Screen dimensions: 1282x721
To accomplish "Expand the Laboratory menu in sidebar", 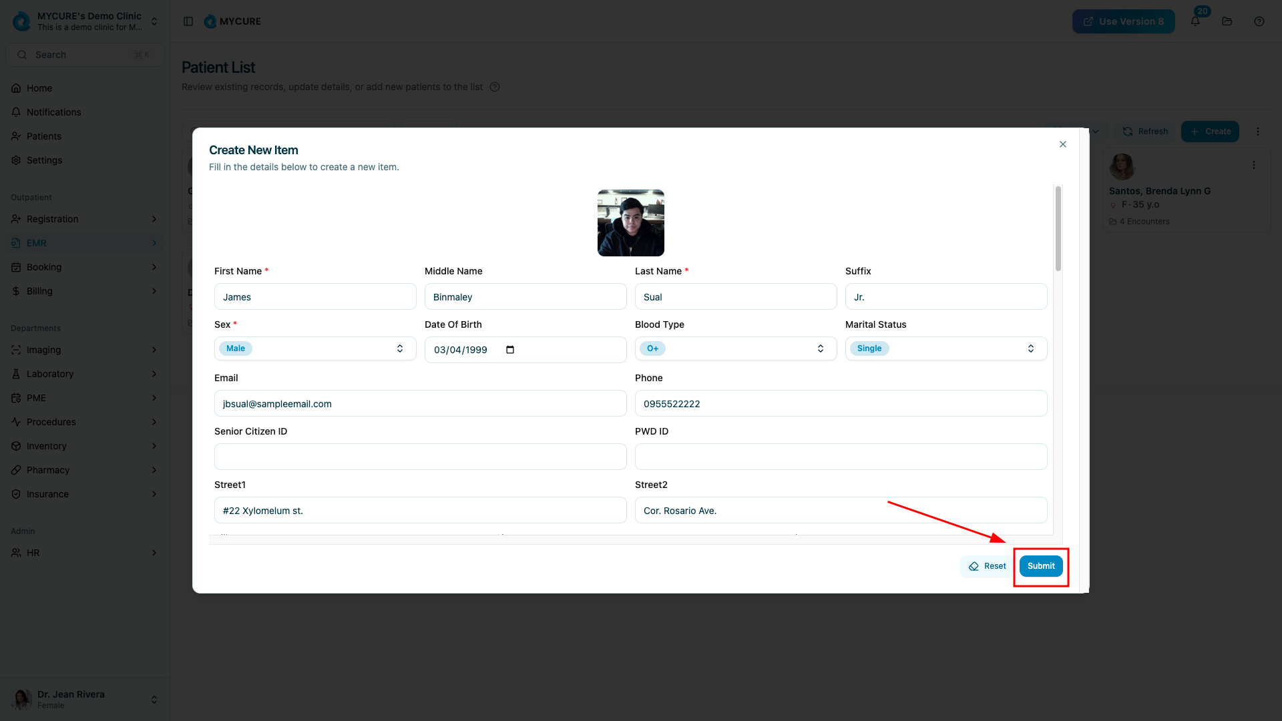I will pyautogui.click(x=85, y=374).
